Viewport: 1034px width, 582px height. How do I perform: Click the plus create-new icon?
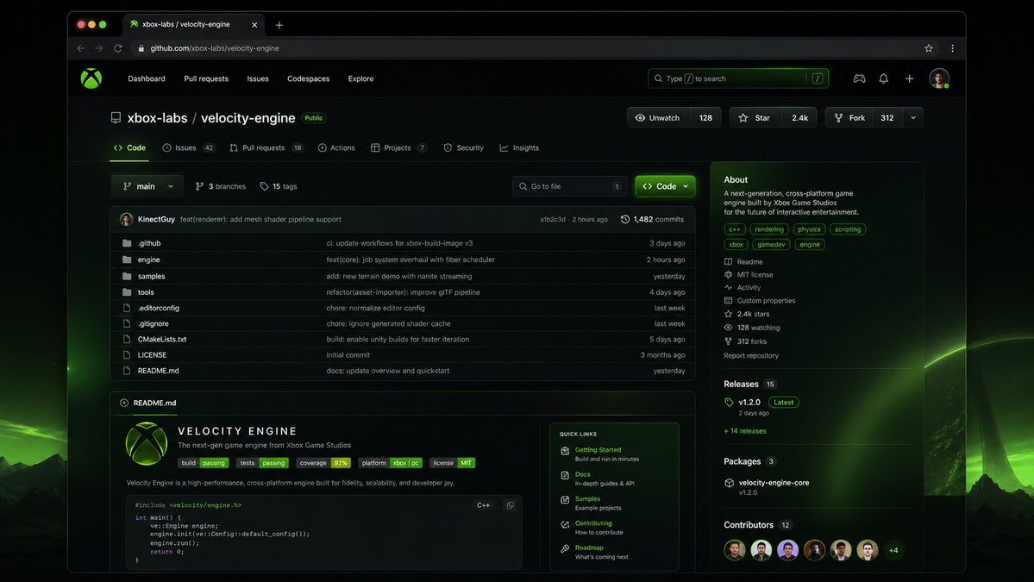(909, 78)
